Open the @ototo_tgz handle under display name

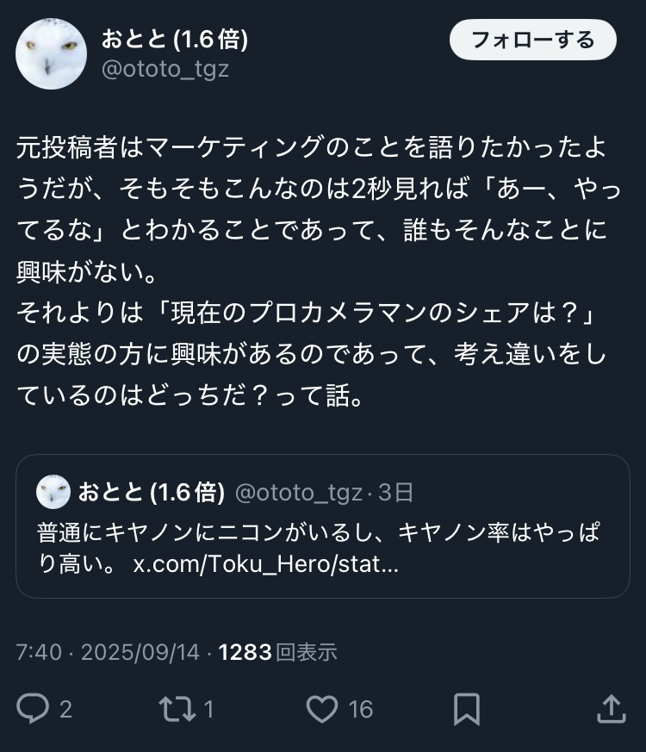pos(165,69)
